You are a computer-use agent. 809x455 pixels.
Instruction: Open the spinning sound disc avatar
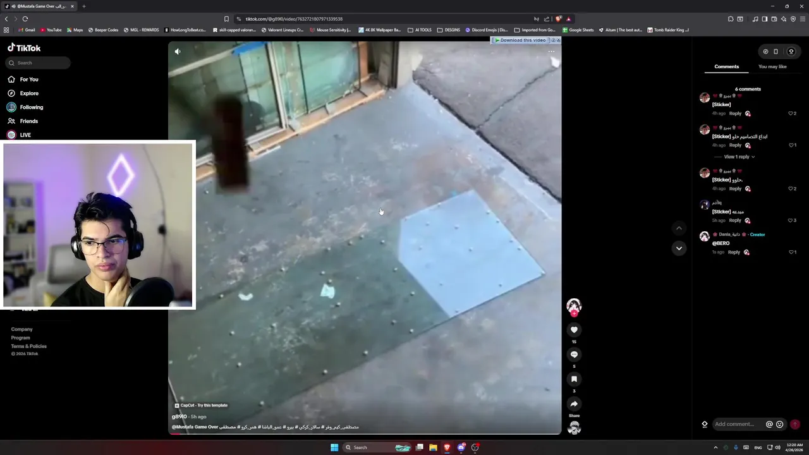574,428
